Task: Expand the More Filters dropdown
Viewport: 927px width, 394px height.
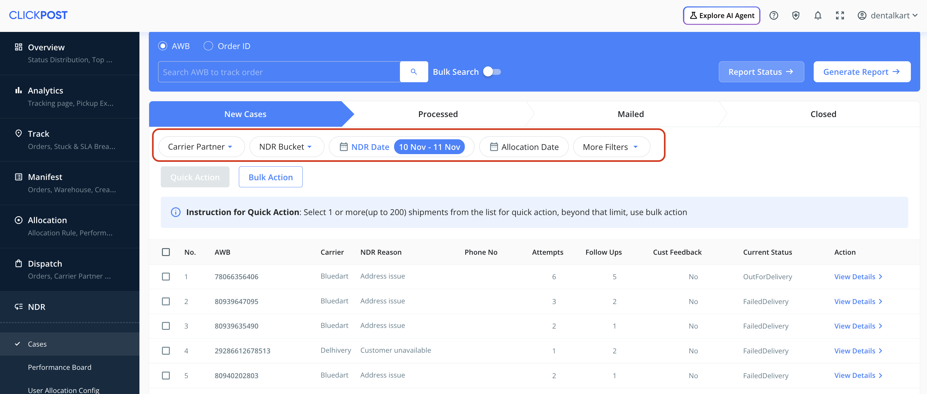Action: 611,147
